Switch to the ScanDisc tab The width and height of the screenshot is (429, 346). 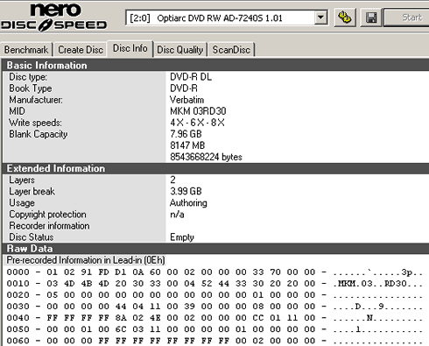(231, 50)
